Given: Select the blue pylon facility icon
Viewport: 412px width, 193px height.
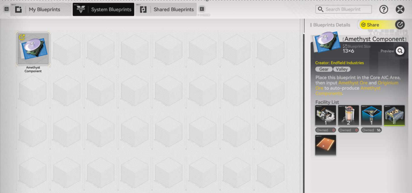Looking at the screenshot, I should pyautogui.click(x=371, y=116).
